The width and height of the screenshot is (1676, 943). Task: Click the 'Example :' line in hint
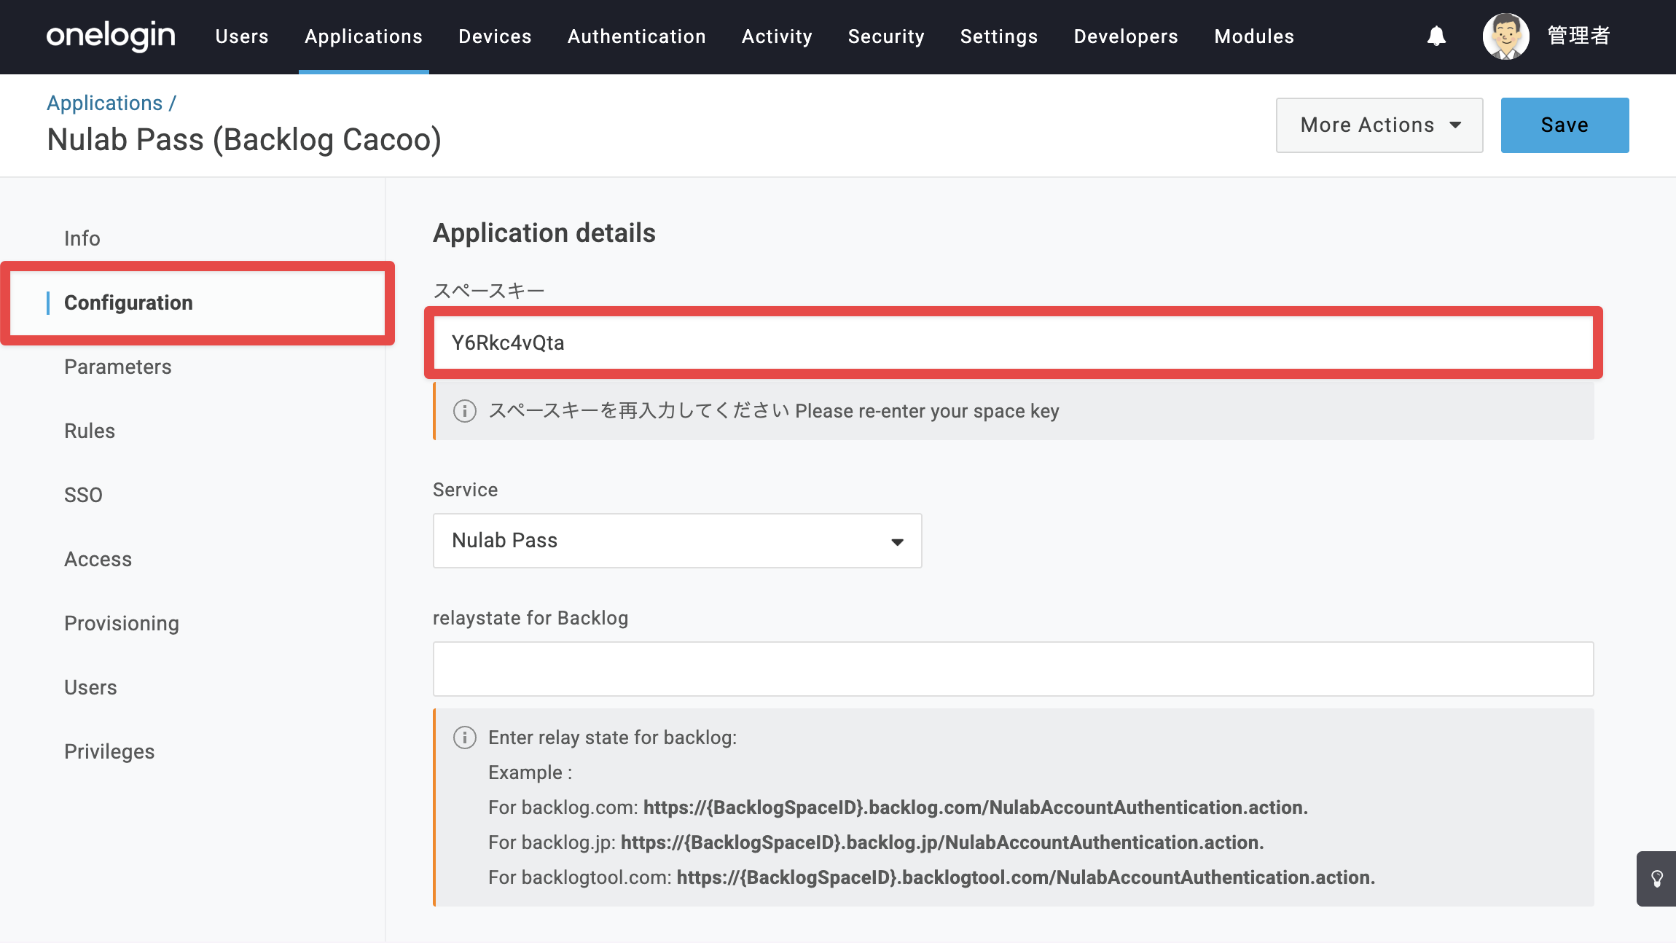click(x=530, y=772)
